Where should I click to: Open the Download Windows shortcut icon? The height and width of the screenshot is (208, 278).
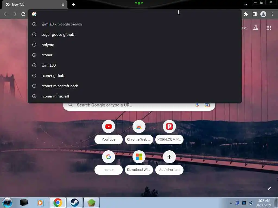coord(139,157)
